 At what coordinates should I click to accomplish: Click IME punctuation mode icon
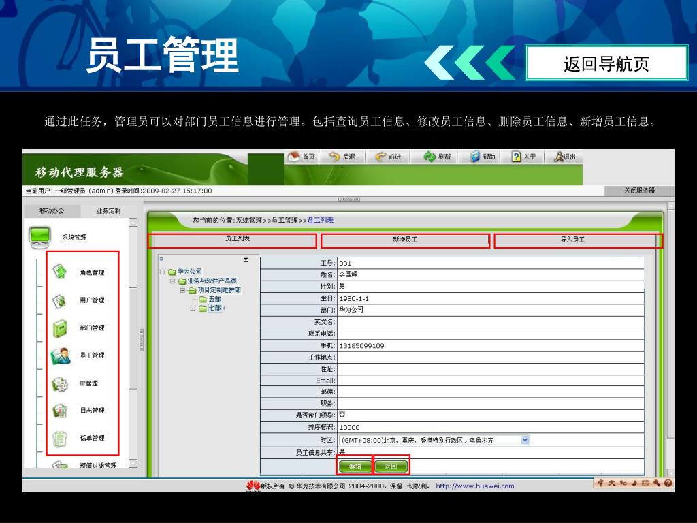[x=623, y=483]
